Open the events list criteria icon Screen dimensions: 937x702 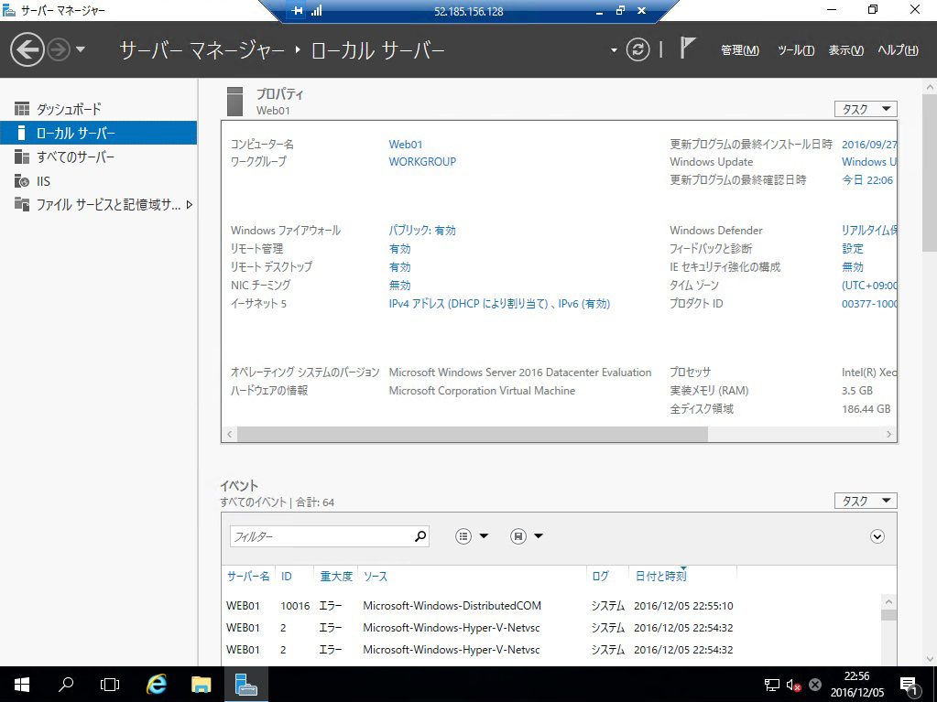coord(463,536)
